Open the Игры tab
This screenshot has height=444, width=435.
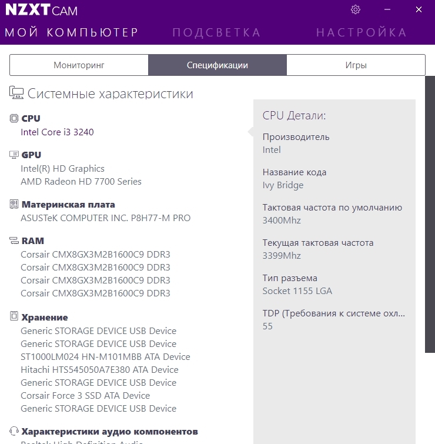(x=356, y=65)
